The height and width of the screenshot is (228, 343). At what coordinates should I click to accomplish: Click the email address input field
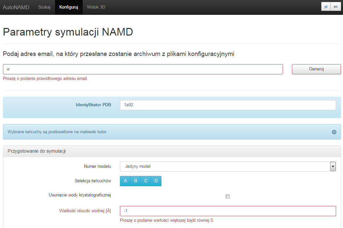(143, 69)
